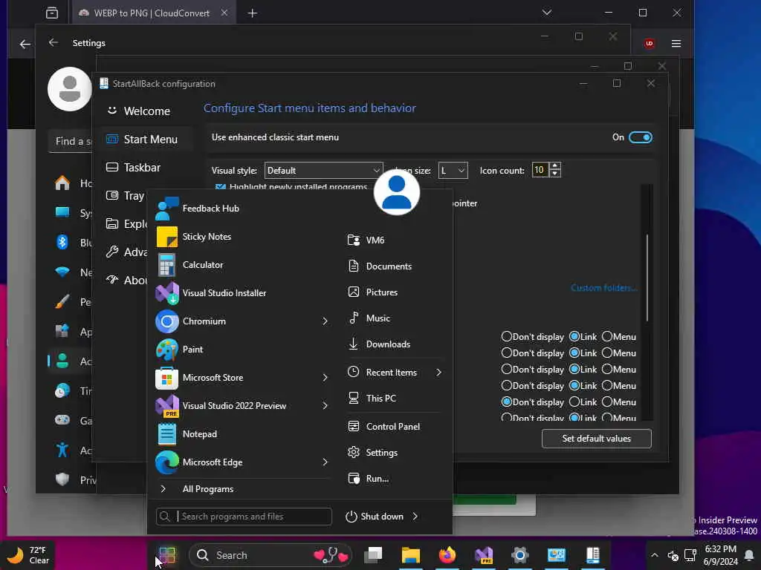Open Custom folders link
Viewport: 761px width, 570px height.
(603, 288)
